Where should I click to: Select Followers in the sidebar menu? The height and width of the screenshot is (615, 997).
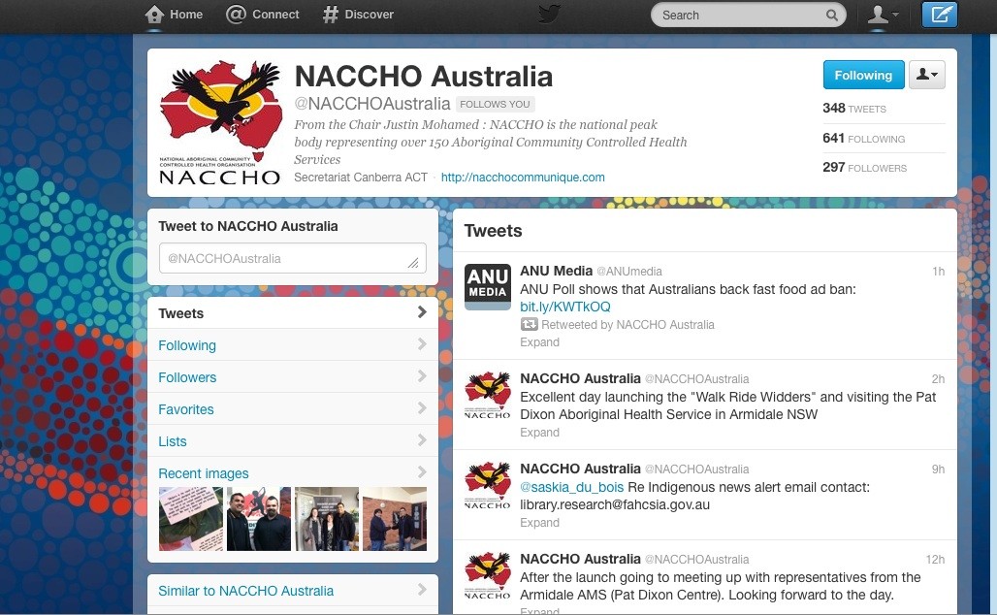pyautogui.click(x=187, y=377)
